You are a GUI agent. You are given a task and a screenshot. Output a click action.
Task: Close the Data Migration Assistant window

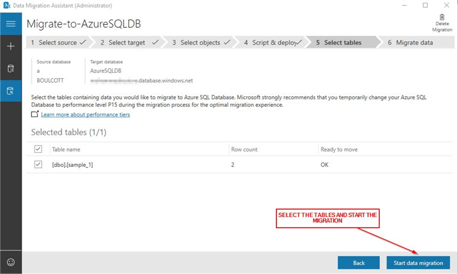pyautogui.click(x=447, y=5)
